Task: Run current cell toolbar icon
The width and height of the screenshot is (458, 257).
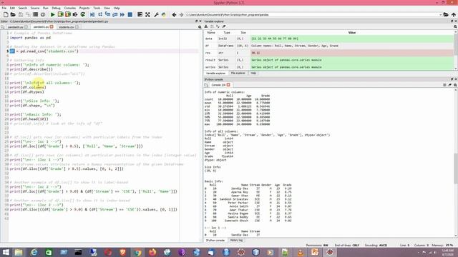Action: coord(60,14)
